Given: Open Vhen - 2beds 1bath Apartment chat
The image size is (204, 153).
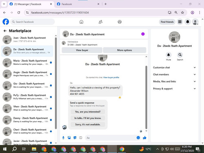Looking at the screenshot, I should pyautogui.click(x=27, y=109).
